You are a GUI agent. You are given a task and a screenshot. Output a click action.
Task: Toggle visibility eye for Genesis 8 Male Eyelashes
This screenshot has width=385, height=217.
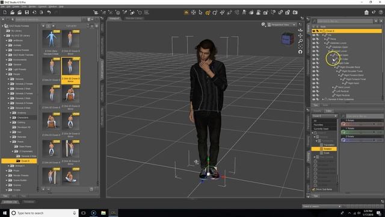point(313,99)
